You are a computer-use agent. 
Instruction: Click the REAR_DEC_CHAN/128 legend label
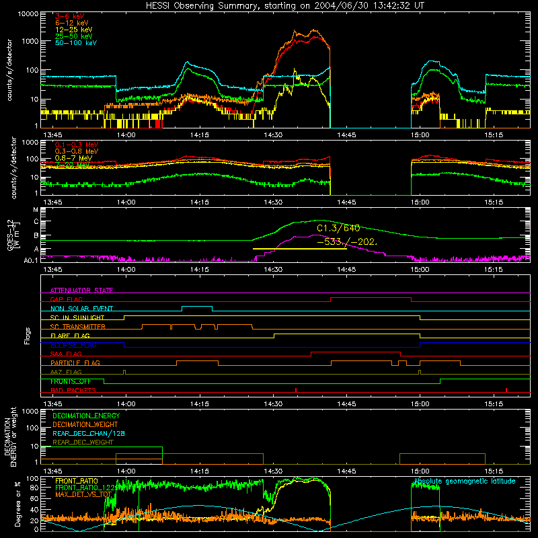pos(89,433)
